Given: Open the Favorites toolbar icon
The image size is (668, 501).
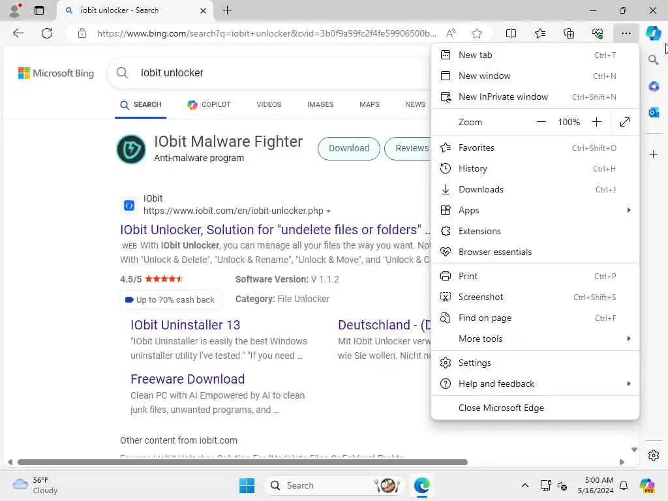Looking at the screenshot, I should [x=539, y=33].
